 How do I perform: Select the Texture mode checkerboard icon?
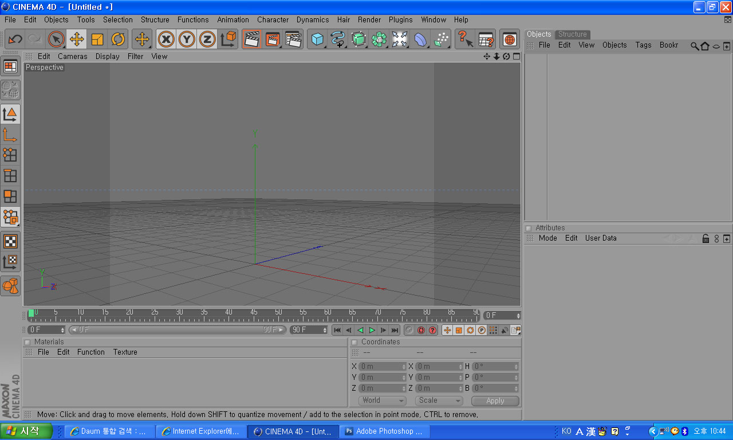(10, 241)
